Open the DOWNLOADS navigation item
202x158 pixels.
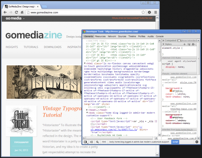pyautogui.click(x=53, y=47)
